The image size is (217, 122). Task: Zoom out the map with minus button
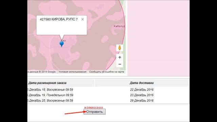tap(120, 64)
